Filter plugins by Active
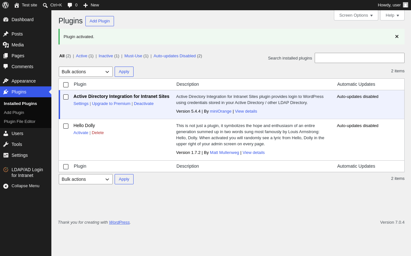The width and height of the screenshot is (411, 256). tap(82, 56)
